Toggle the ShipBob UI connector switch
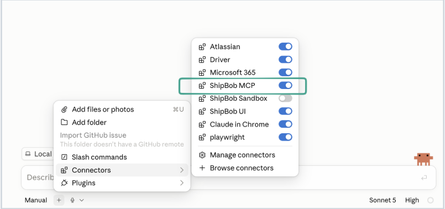The image size is (445, 209). coord(285,111)
